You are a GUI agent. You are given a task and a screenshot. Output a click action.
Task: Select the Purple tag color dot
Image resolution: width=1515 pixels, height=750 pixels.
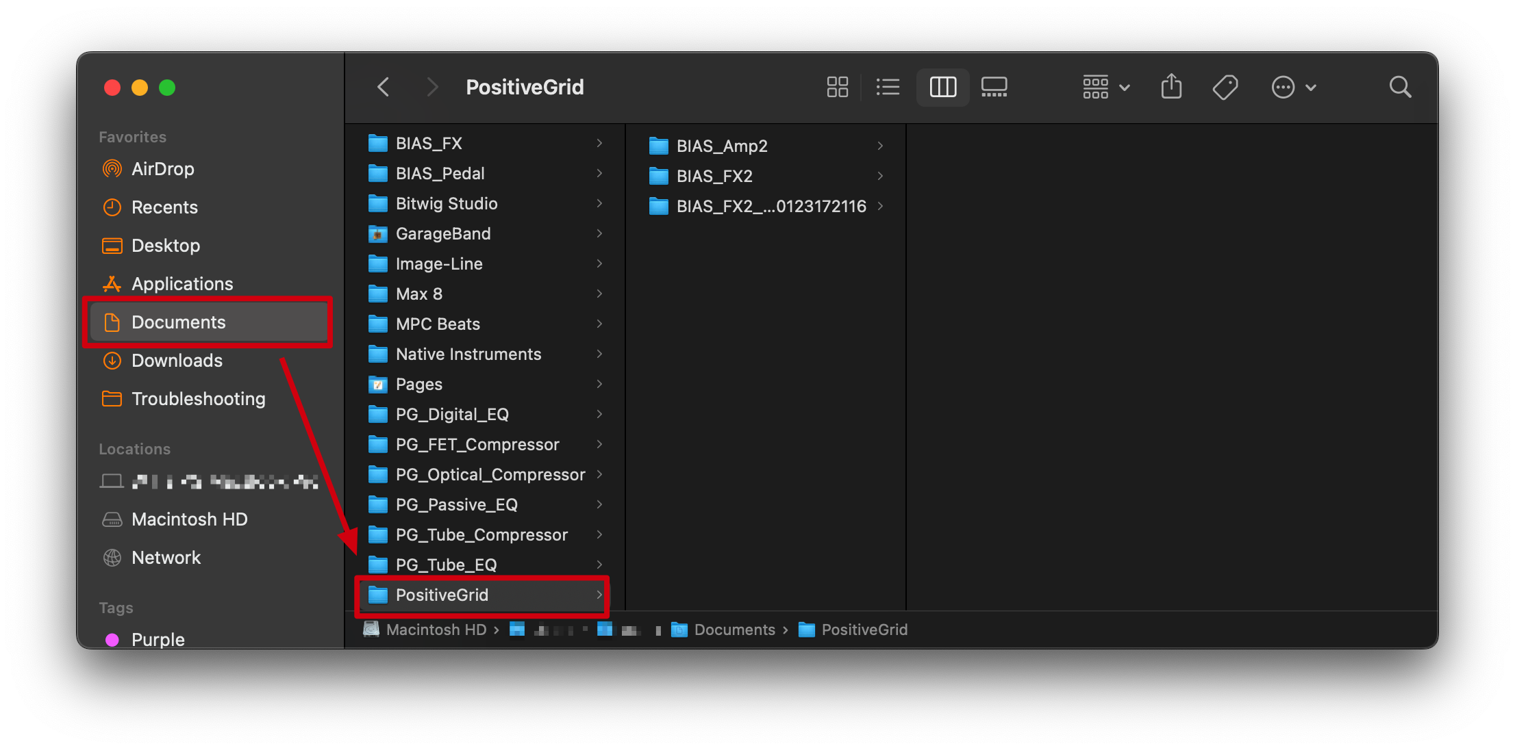(112, 640)
